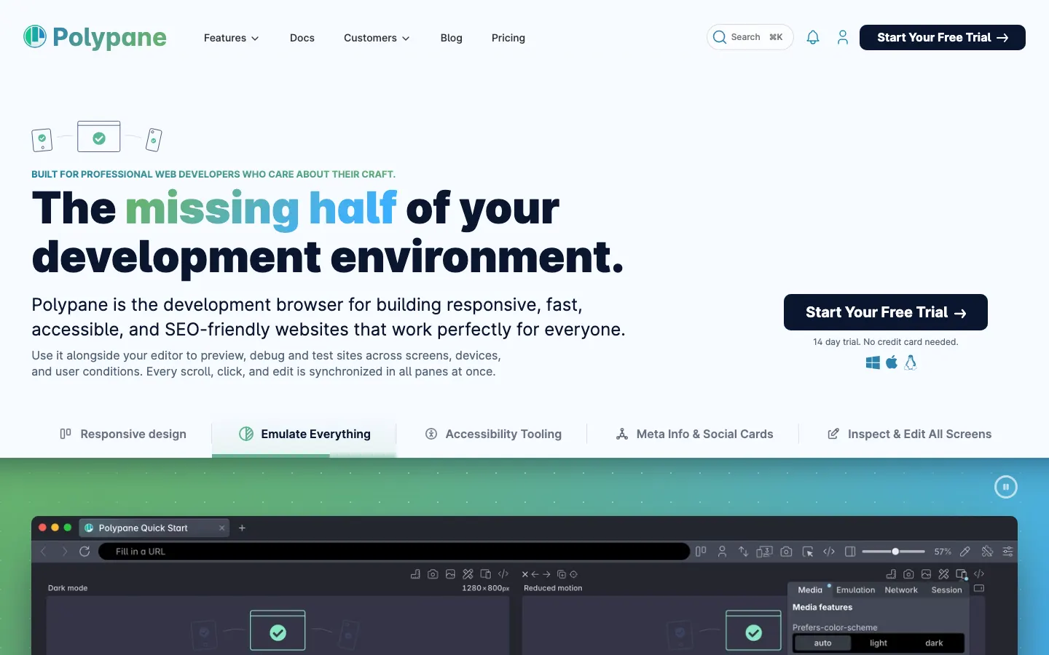Image resolution: width=1049 pixels, height=655 pixels.
Task: Click the hero Start Your Free Trial button
Action: point(885,312)
